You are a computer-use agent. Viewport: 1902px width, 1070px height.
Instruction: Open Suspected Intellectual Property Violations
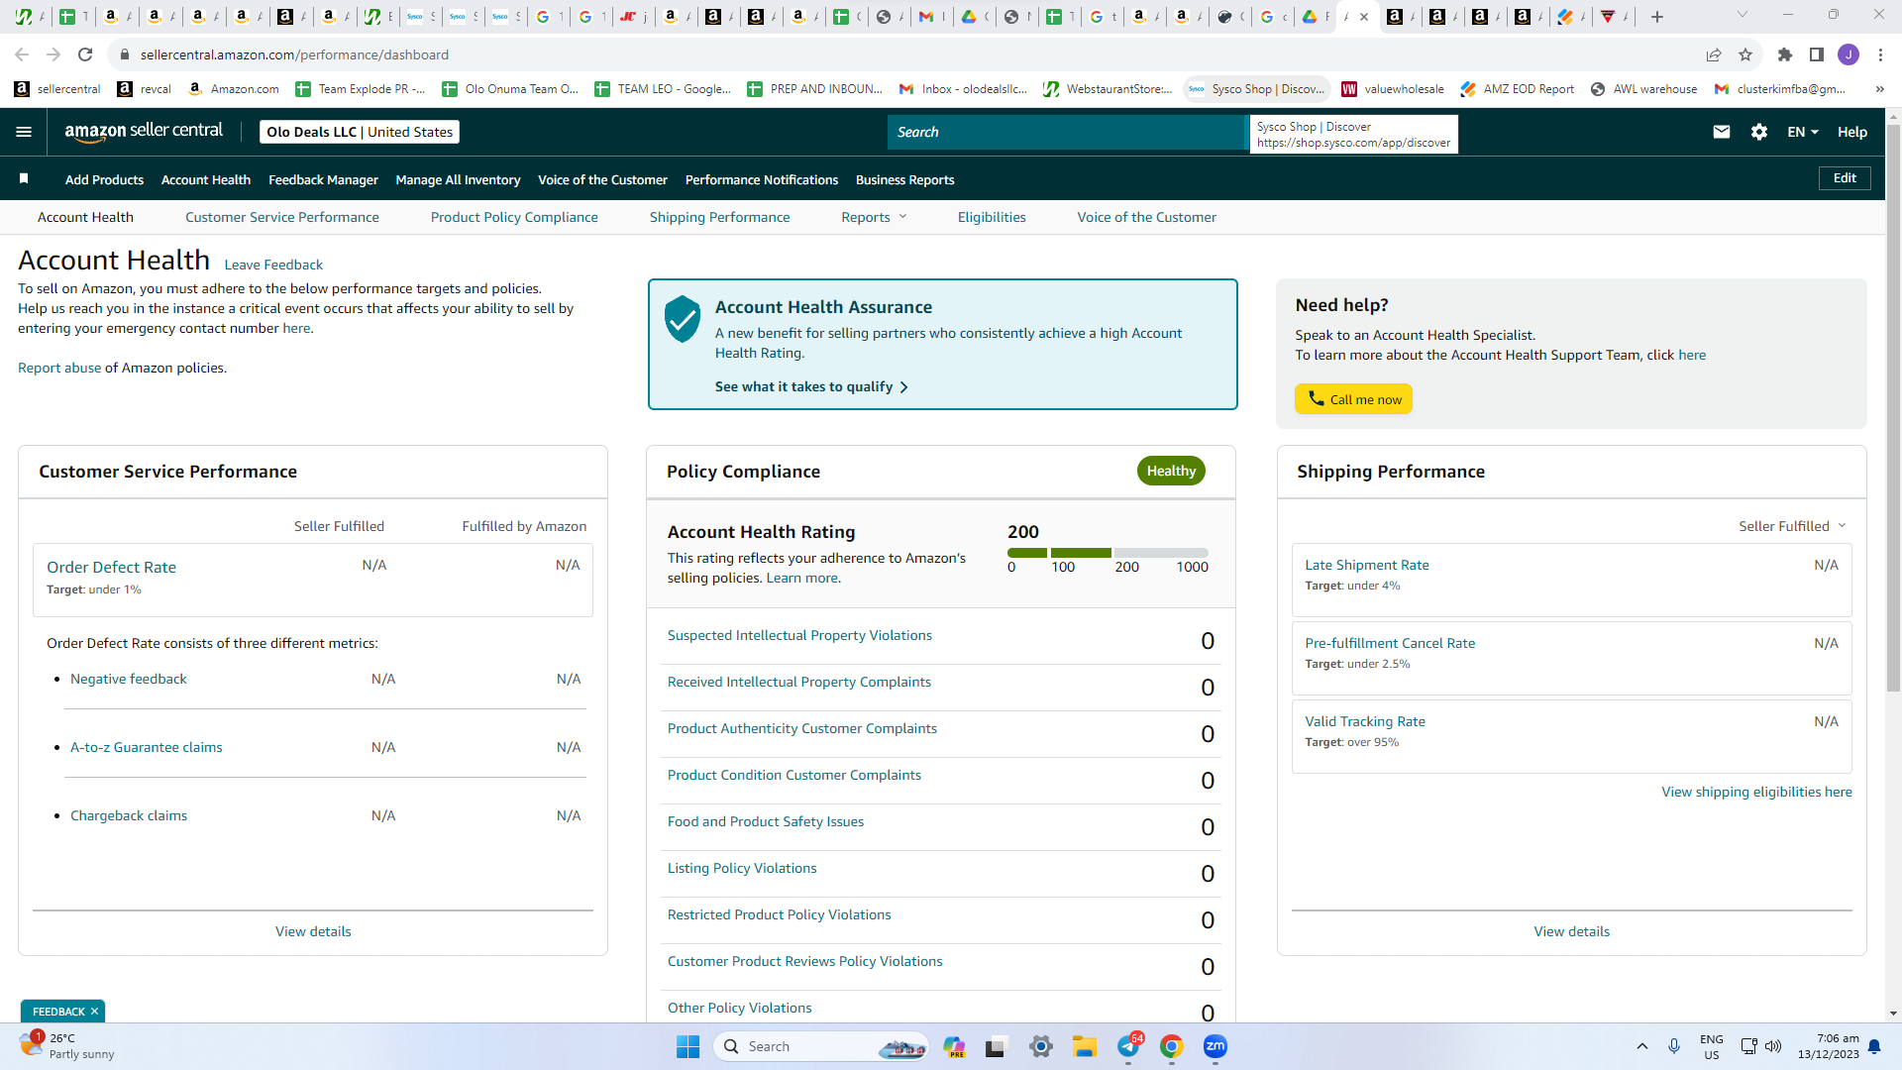click(x=799, y=635)
